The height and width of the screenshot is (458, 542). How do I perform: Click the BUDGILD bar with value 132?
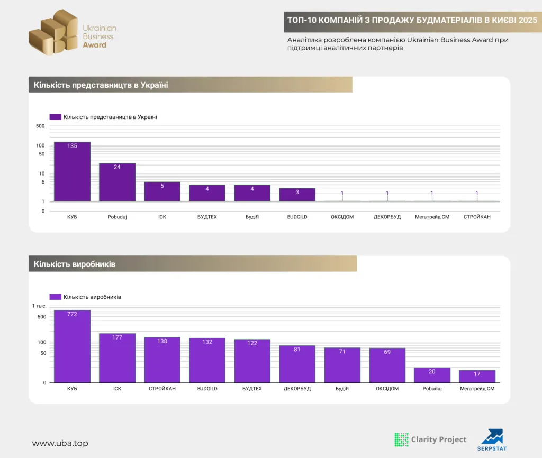click(207, 360)
